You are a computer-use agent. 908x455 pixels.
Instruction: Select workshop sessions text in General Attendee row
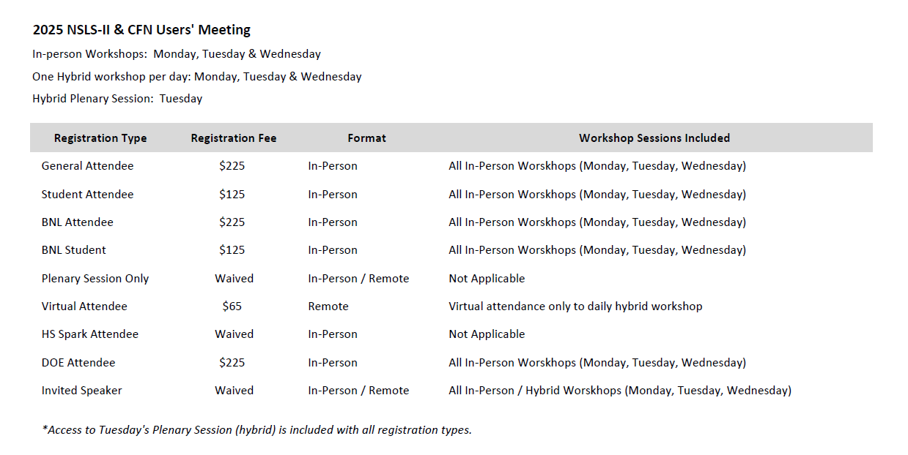597,166
